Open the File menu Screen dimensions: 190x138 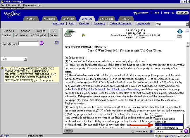[3, 5]
